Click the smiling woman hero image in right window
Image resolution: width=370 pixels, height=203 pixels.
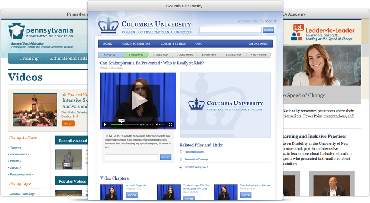(322, 65)
